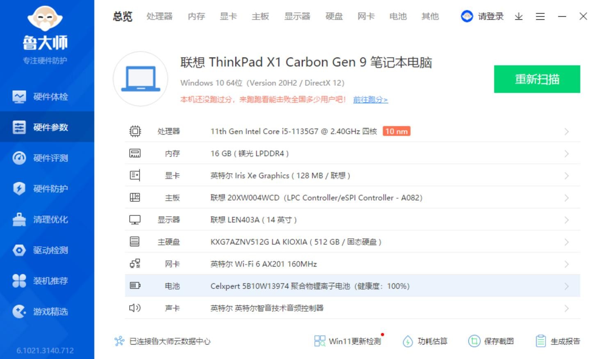Click the memory module icon
The height and width of the screenshot is (359, 593).
pos(135,154)
